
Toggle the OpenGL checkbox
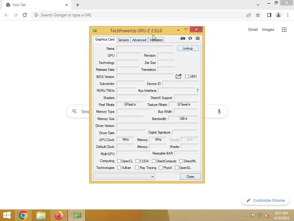[x=177, y=168]
